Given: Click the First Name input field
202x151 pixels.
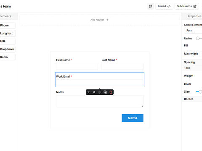Looking at the screenshot, I should (x=77, y=66).
